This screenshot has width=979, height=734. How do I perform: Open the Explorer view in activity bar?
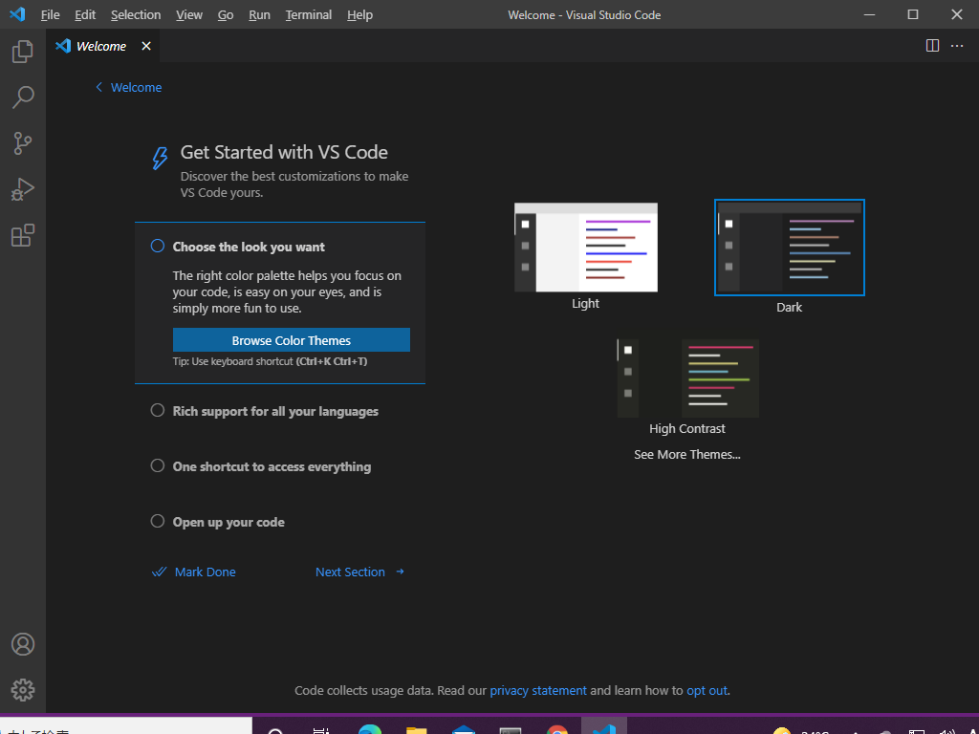(x=23, y=52)
